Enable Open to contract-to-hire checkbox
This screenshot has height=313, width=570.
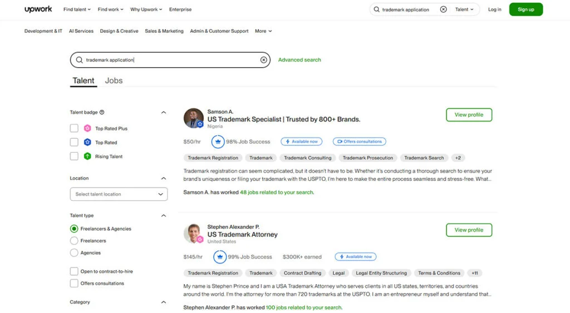[x=74, y=271]
